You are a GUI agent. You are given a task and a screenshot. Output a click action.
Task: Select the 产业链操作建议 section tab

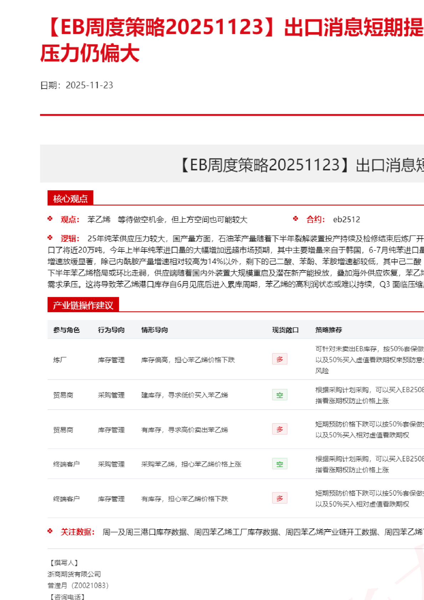coord(83,305)
